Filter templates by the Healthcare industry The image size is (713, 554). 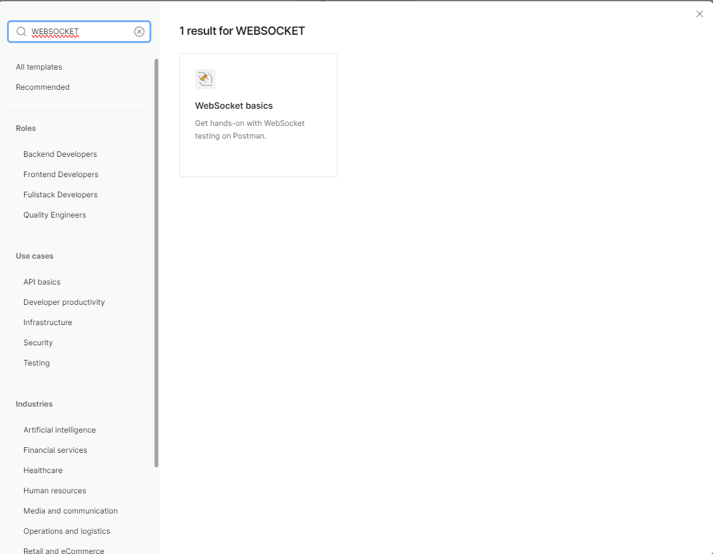tap(42, 470)
